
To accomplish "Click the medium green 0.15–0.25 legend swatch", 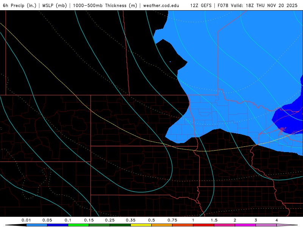I will 99,225.
